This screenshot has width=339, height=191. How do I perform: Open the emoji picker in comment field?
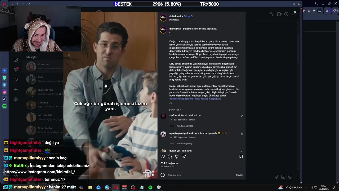pyautogui.click(x=163, y=175)
